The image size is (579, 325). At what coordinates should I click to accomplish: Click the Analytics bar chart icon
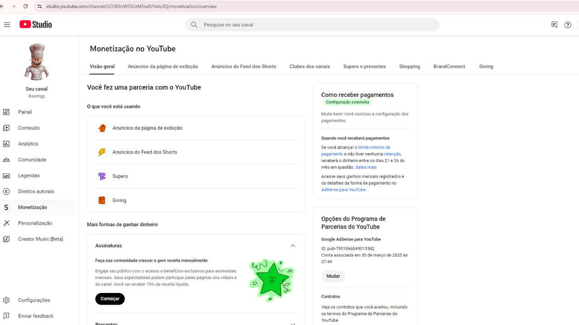pyautogui.click(x=6, y=144)
